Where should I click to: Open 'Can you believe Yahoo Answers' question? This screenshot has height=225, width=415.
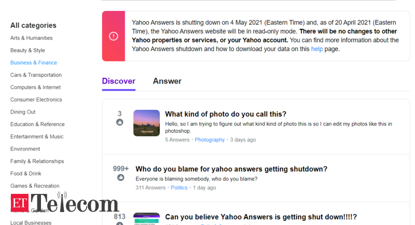pyautogui.click(x=261, y=217)
